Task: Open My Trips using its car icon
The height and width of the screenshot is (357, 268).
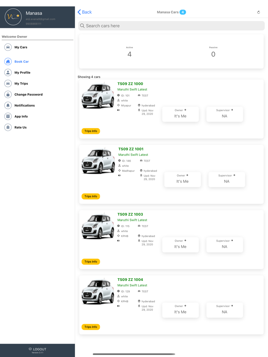Action: click(8, 83)
